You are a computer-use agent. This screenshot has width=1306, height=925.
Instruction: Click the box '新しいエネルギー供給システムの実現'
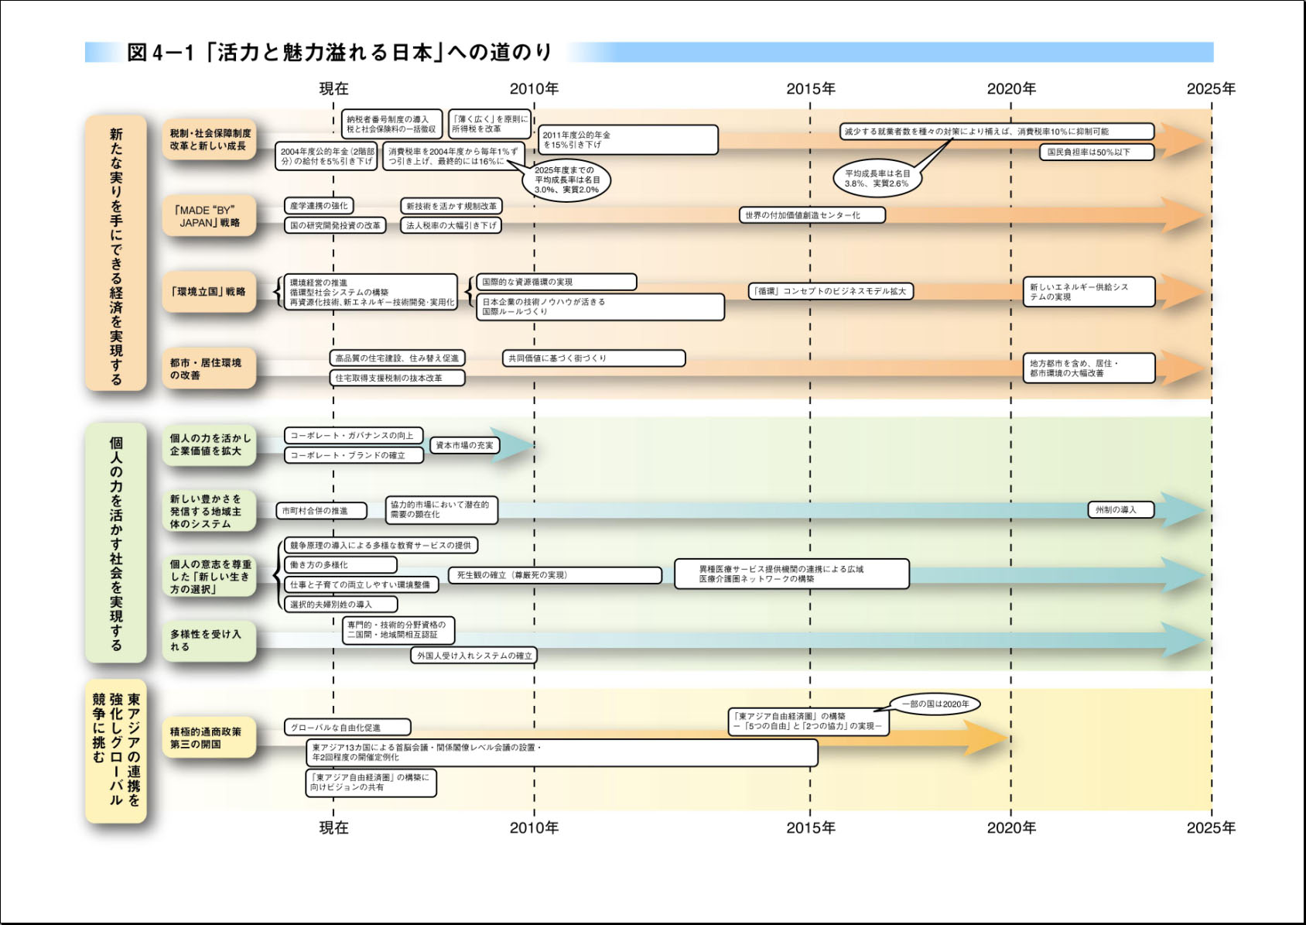coord(1089,292)
